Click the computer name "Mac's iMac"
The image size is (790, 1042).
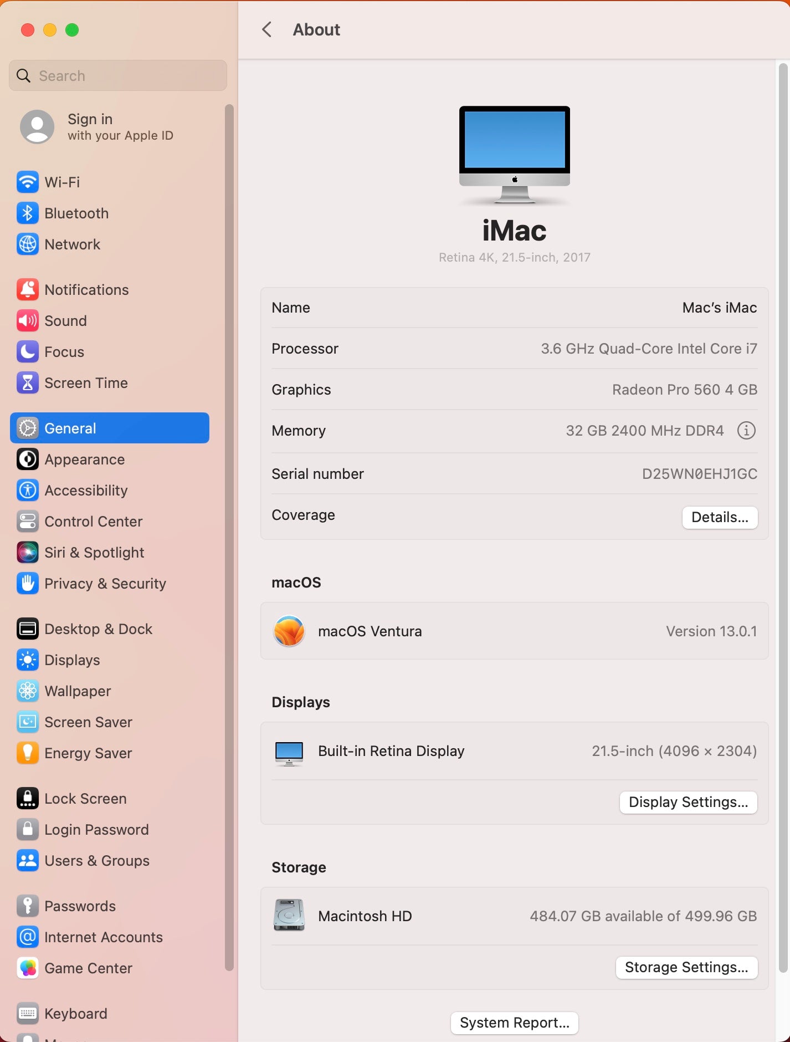click(720, 308)
